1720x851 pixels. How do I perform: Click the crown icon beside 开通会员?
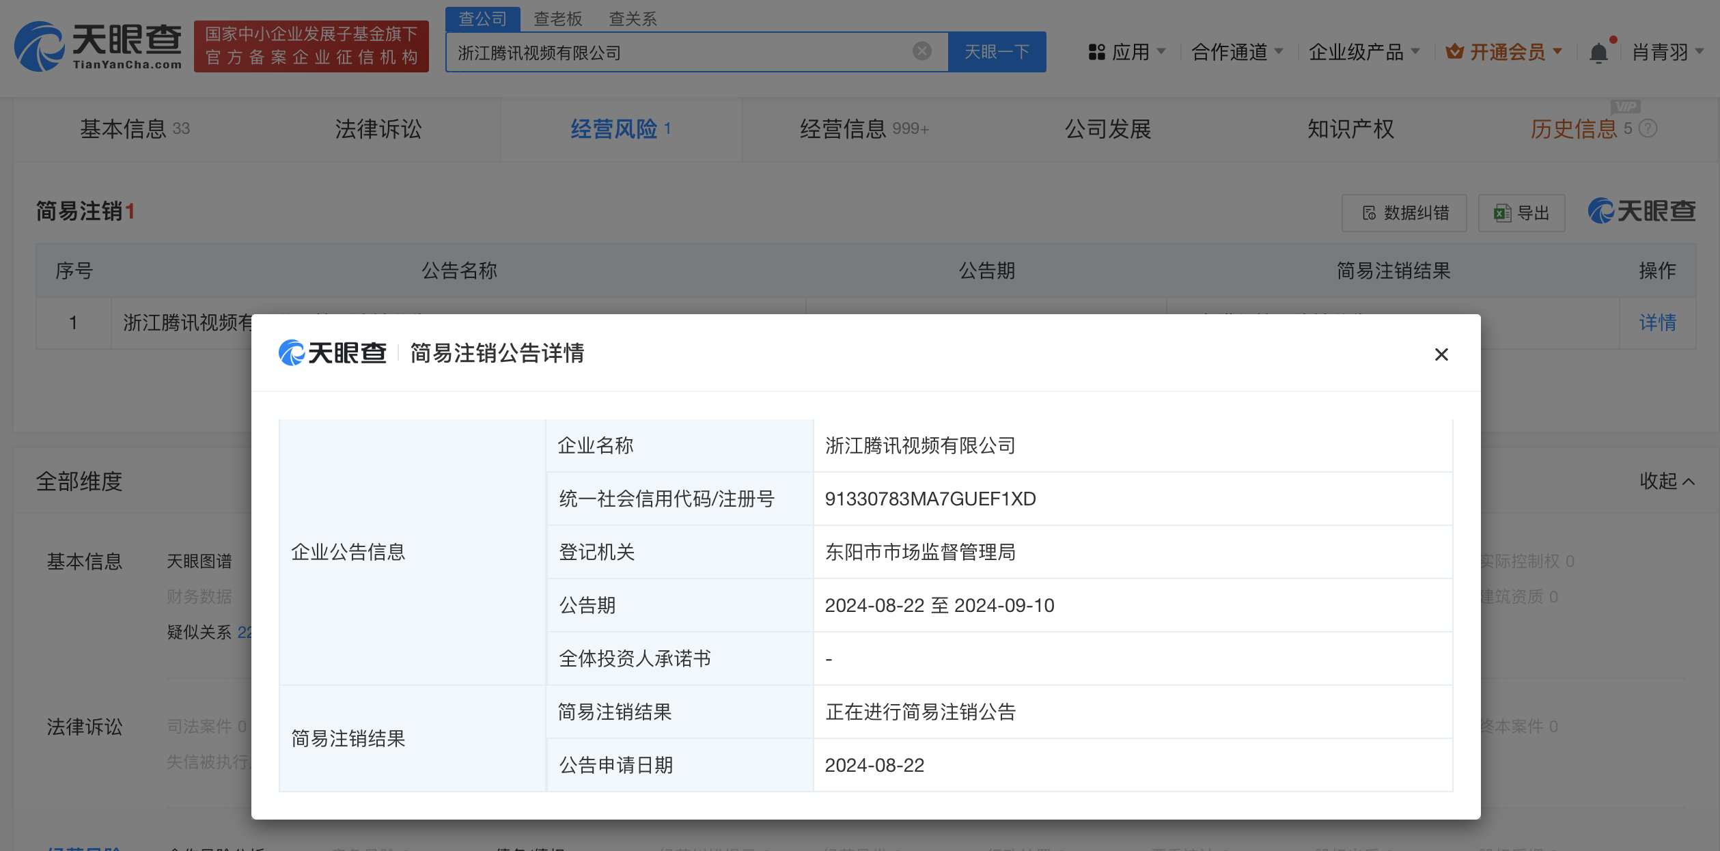coord(1456,51)
